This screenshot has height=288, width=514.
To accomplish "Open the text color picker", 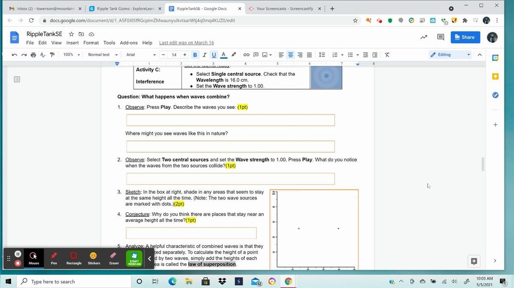I will point(223,55).
